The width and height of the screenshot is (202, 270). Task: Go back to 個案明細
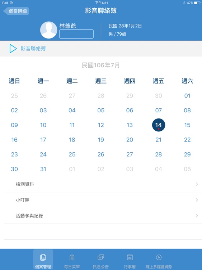click(x=16, y=11)
